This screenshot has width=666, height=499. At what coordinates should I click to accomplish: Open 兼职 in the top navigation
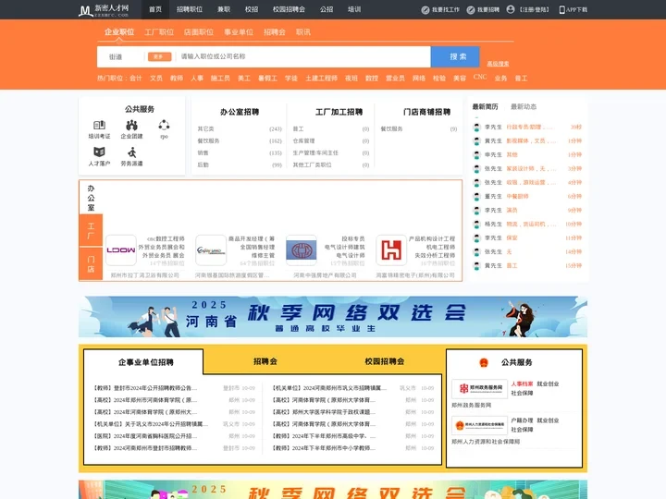[x=224, y=9]
